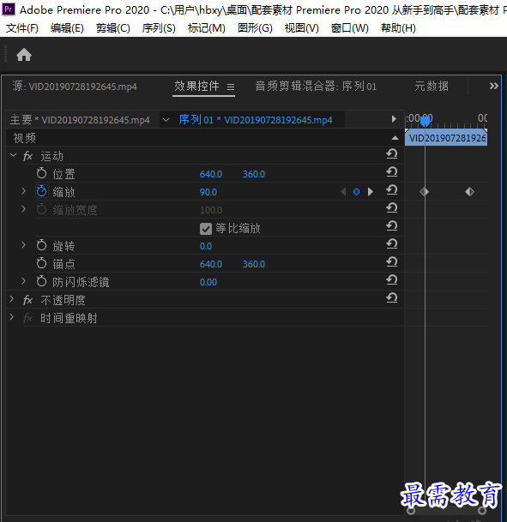Expand the 不透明度 effect

tap(12, 299)
